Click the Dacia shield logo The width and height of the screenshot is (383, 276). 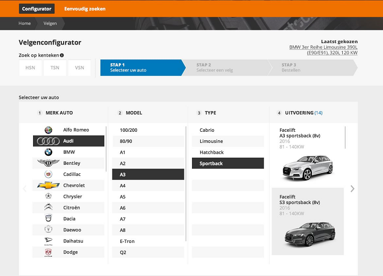48,218
